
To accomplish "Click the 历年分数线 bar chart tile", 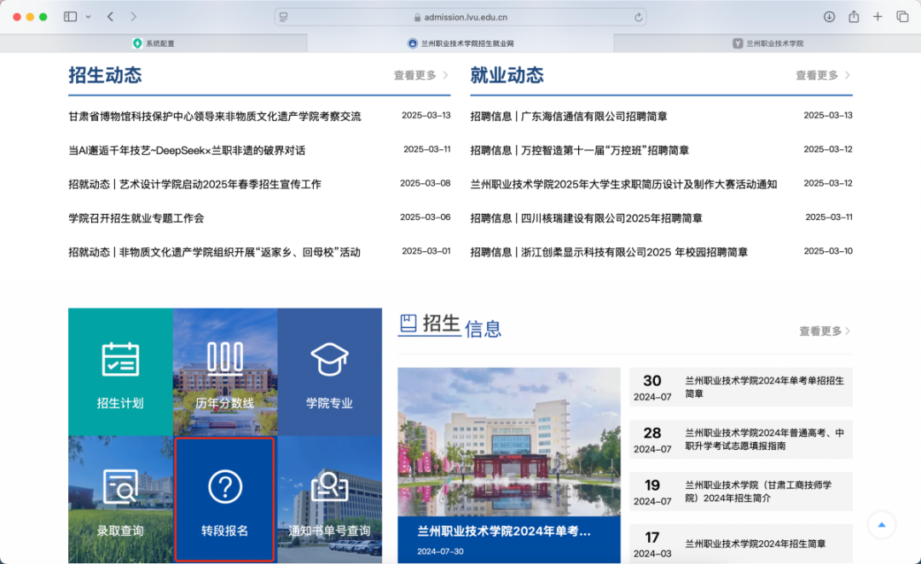I will click(225, 372).
